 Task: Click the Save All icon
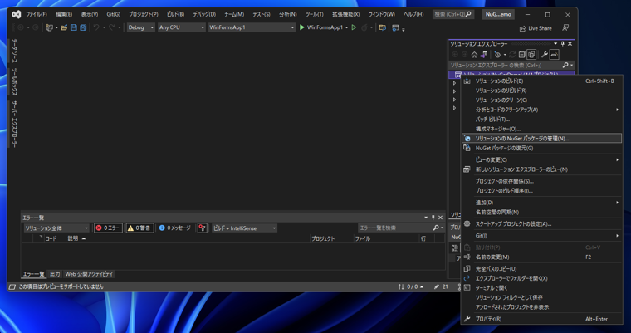[x=83, y=27]
